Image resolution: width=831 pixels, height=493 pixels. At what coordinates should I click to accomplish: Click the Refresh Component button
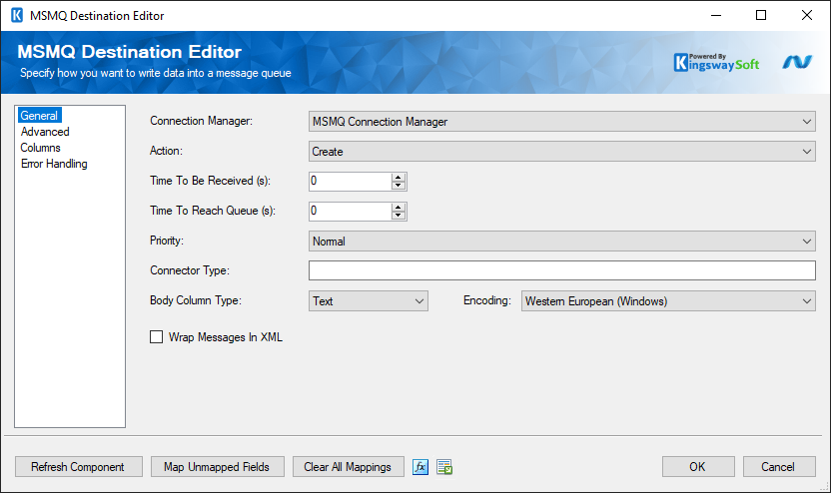(79, 467)
